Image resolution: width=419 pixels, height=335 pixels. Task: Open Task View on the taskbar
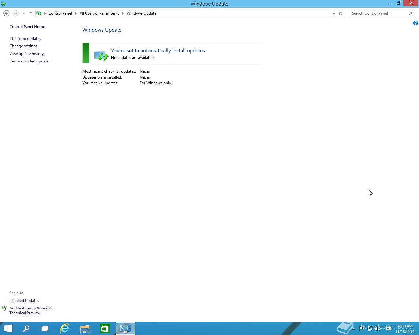pyautogui.click(x=45, y=328)
